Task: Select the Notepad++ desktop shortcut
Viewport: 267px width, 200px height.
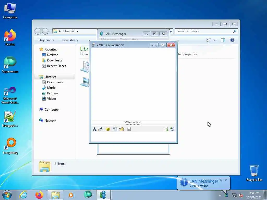Action: tap(10, 119)
